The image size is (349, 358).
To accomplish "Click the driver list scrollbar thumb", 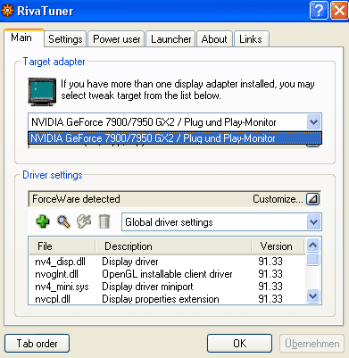I will 313,259.
